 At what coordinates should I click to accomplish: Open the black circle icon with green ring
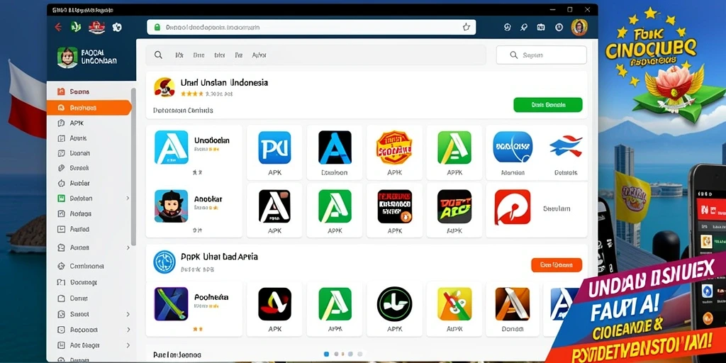(394, 304)
